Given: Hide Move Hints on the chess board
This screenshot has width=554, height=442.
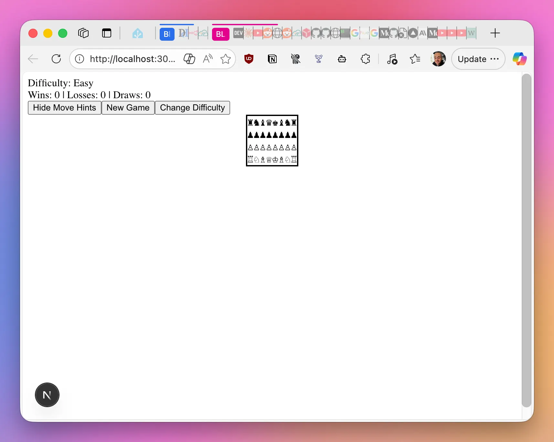Looking at the screenshot, I should (64, 108).
